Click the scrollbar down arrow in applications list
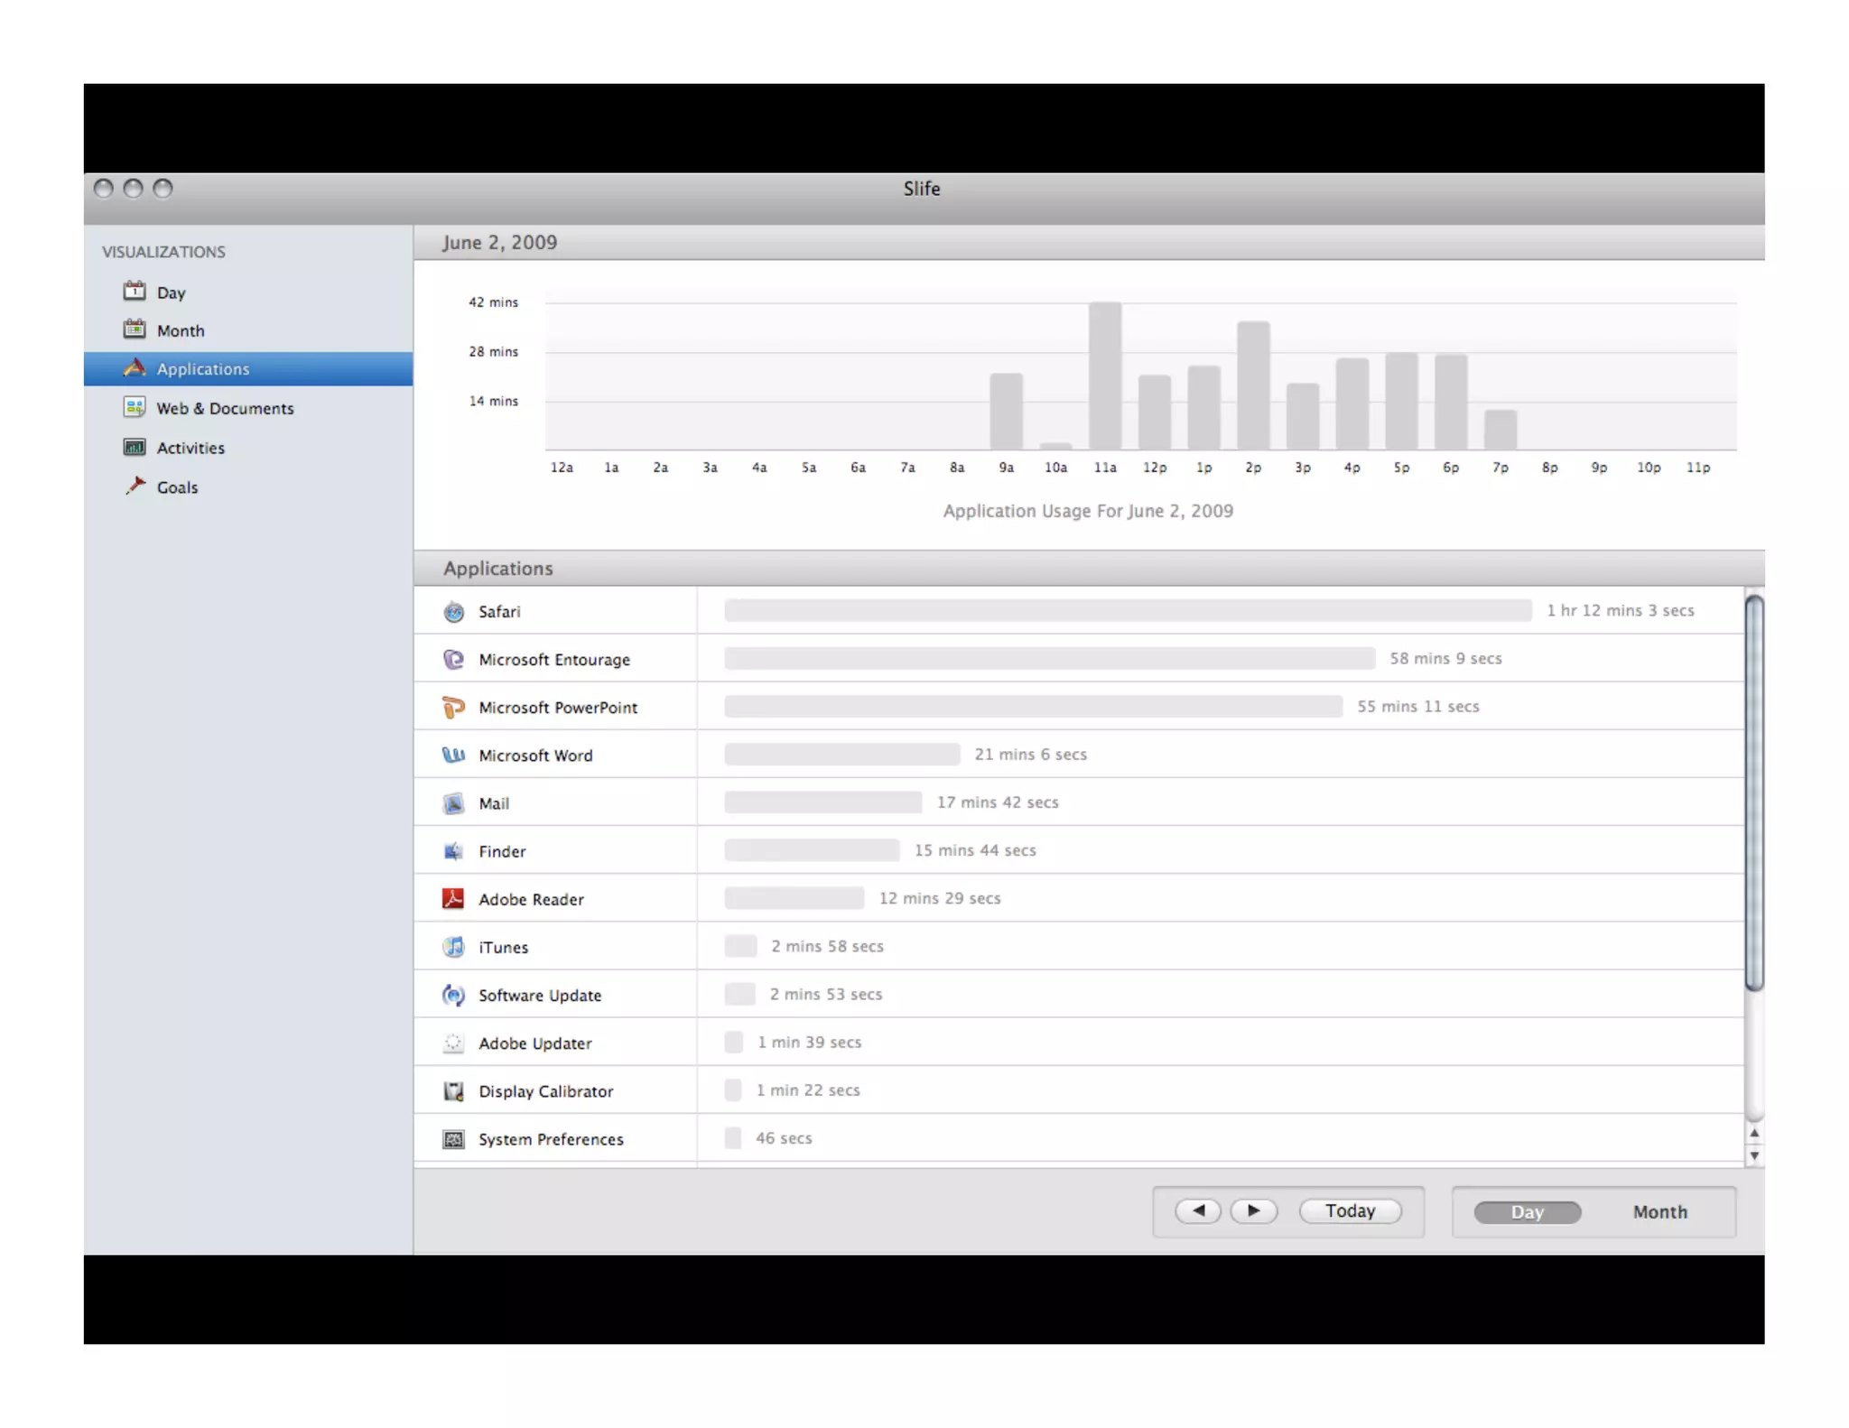Image resolution: width=1849 pixels, height=1428 pixels. tap(1753, 1156)
